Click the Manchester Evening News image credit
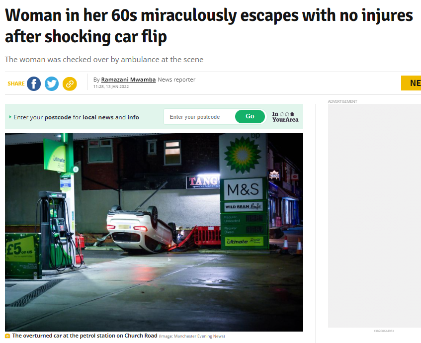The image size is (421, 343). pos(192,336)
